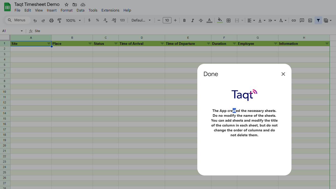The width and height of the screenshot is (336, 189).
Task: Open the horizontal align dropdown
Action: click(251, 20)
